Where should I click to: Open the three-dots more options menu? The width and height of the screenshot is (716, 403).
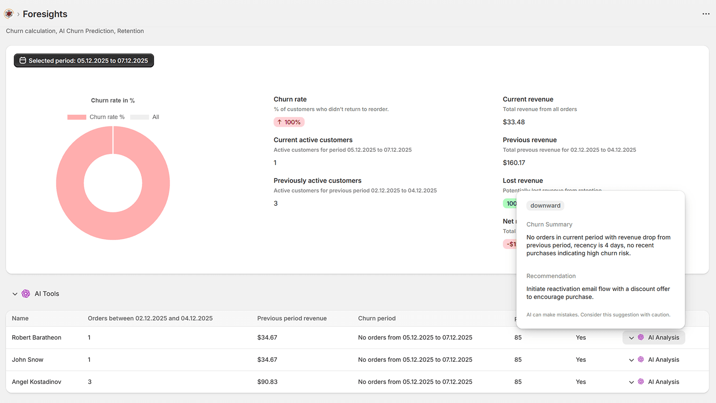coord(706,14)
